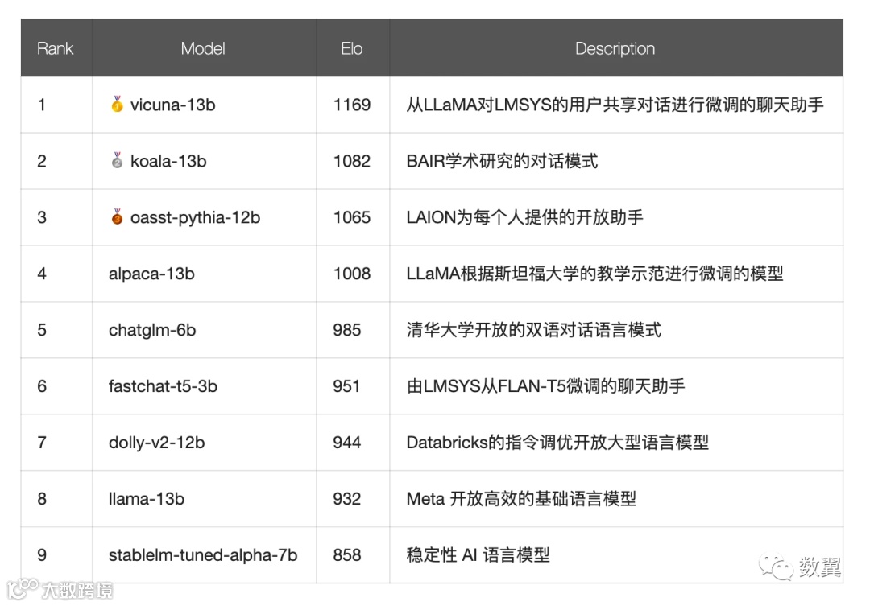The width and height of the screenshot is (870, 606).
Task: Click the Description column header
Action: pyautogui.click(x=615, y=49)
